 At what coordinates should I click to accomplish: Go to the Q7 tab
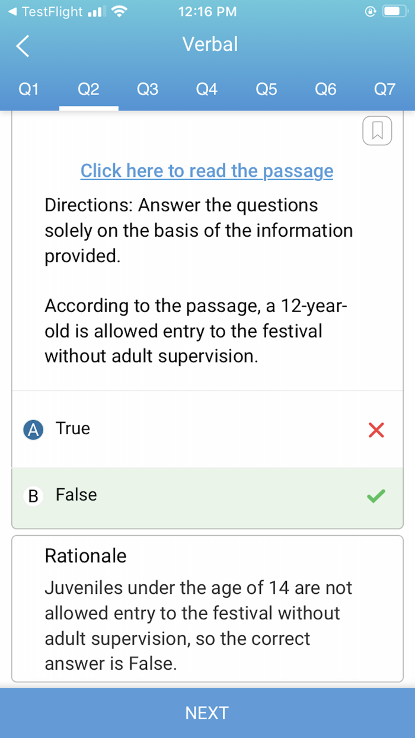tap(385, 90)
